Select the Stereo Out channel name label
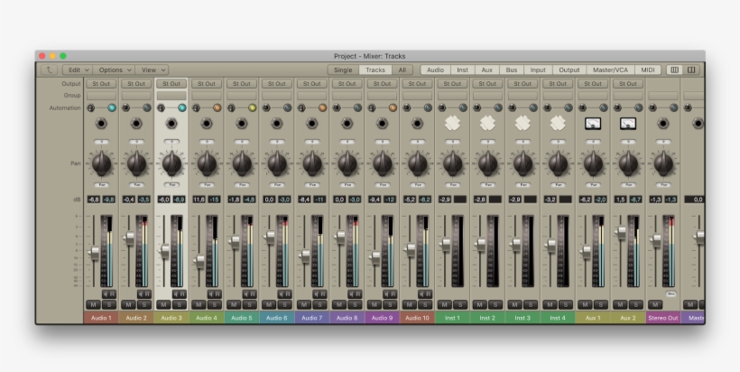The image size is (740, 372). pos(663,318)
